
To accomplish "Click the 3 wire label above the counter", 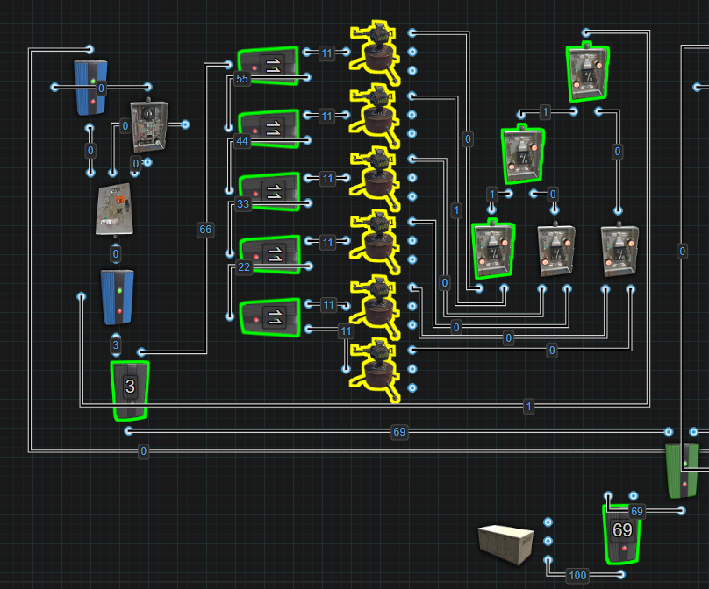I will [116, 345].
